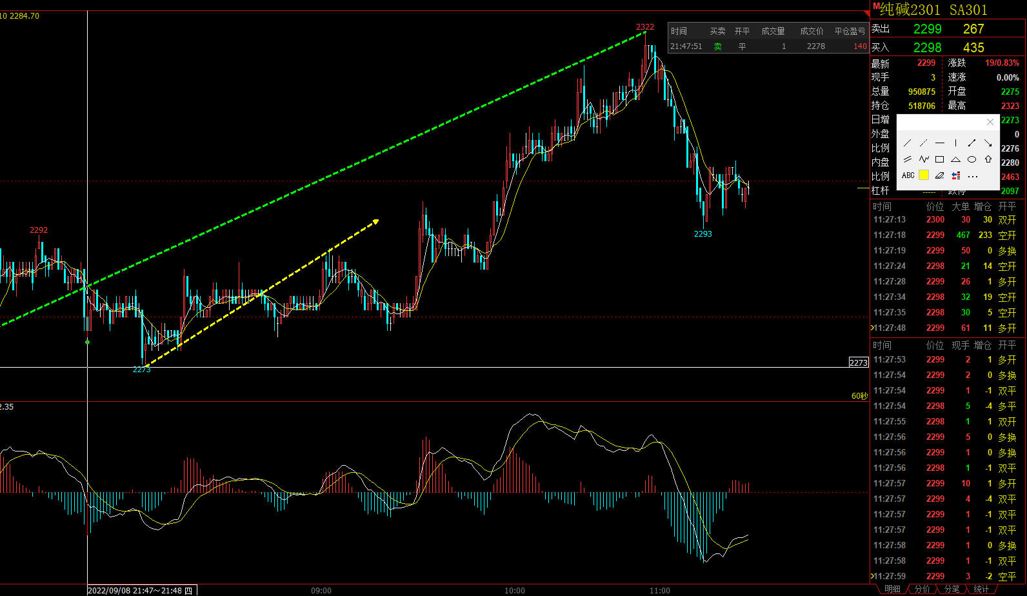This screenshot has width=1027, height=596.
Task: Pick the horizontal line tool
Action: (x=940, y=143)
